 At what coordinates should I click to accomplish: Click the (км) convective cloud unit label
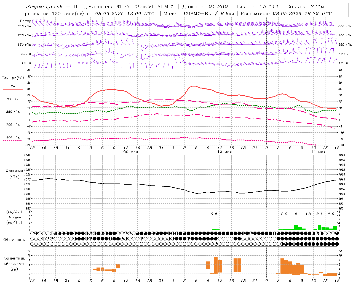click(14, 269)
